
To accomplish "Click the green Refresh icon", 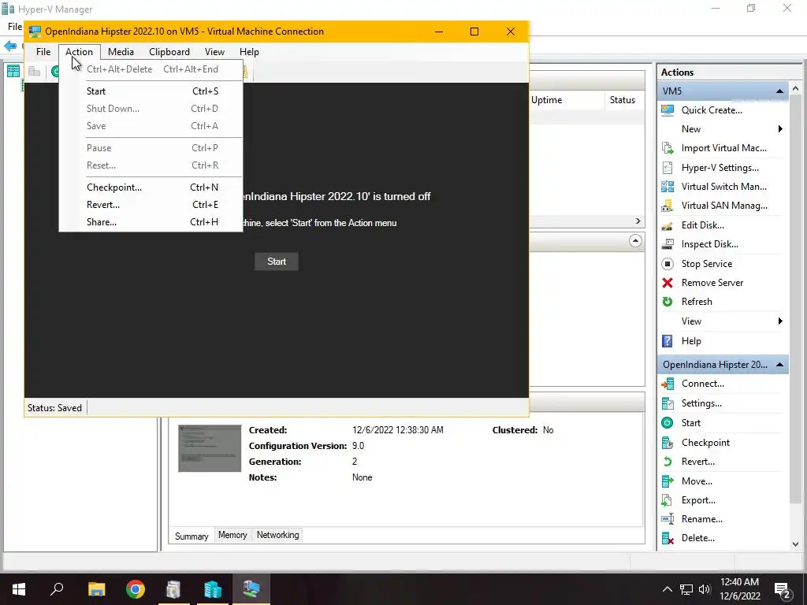I will coord(667,302).
